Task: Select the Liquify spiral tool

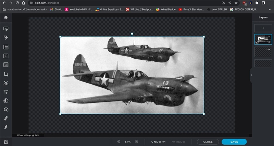Action: pyautogui.click(x=6, y=109)
